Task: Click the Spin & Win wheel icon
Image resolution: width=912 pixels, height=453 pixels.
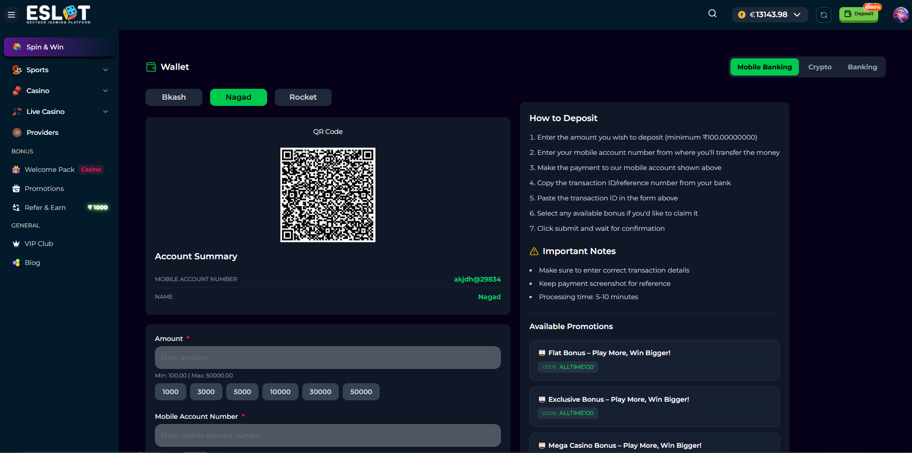Action: pyautogui.click(x=17, y=47)
